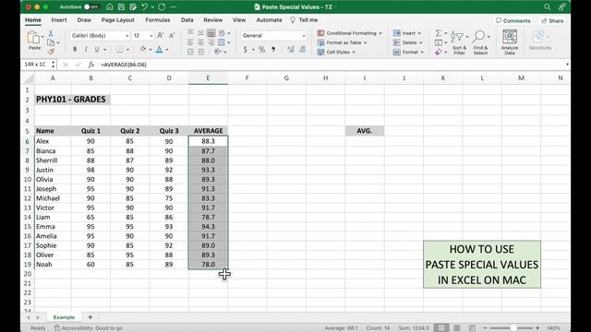
Task: Increase font size with larger A icon
Action: (x=160, y=35)
